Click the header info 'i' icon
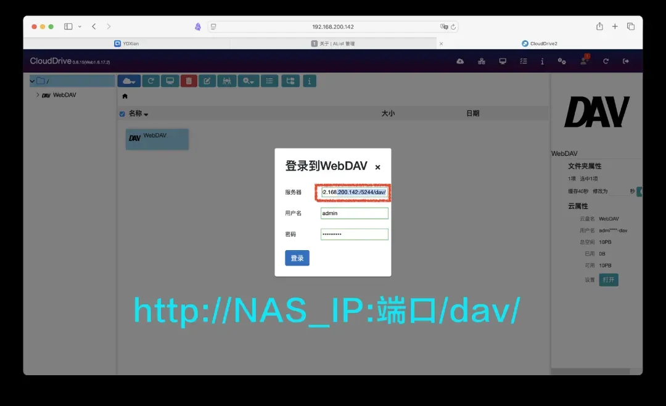This screenshot has height=406, width=666. 542,62
